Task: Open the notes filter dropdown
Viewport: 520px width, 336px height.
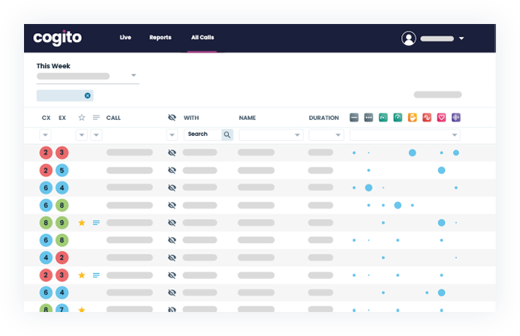Action: tap(96, 135)
